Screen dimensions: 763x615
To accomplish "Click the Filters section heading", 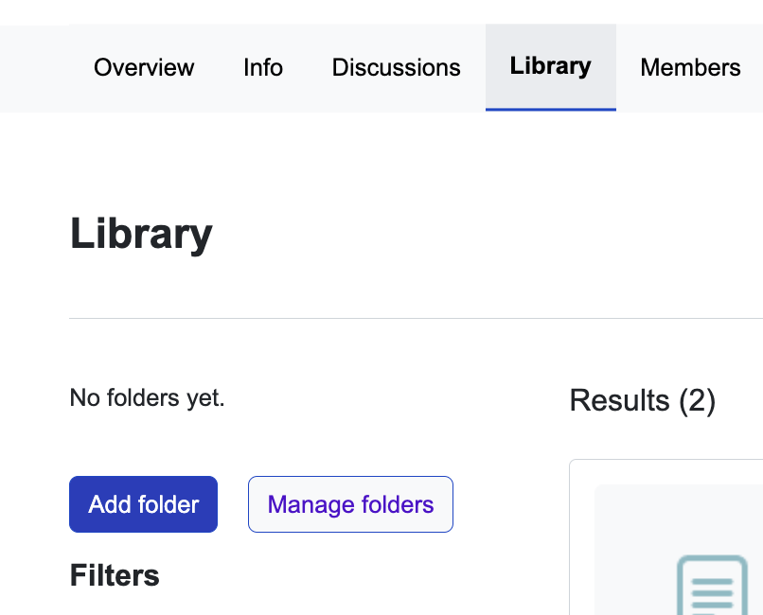I will 115,575.
